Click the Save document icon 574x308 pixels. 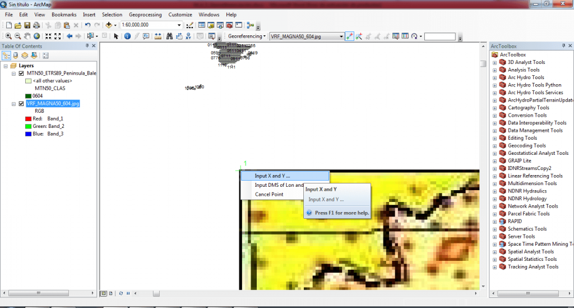coord(27,25)
